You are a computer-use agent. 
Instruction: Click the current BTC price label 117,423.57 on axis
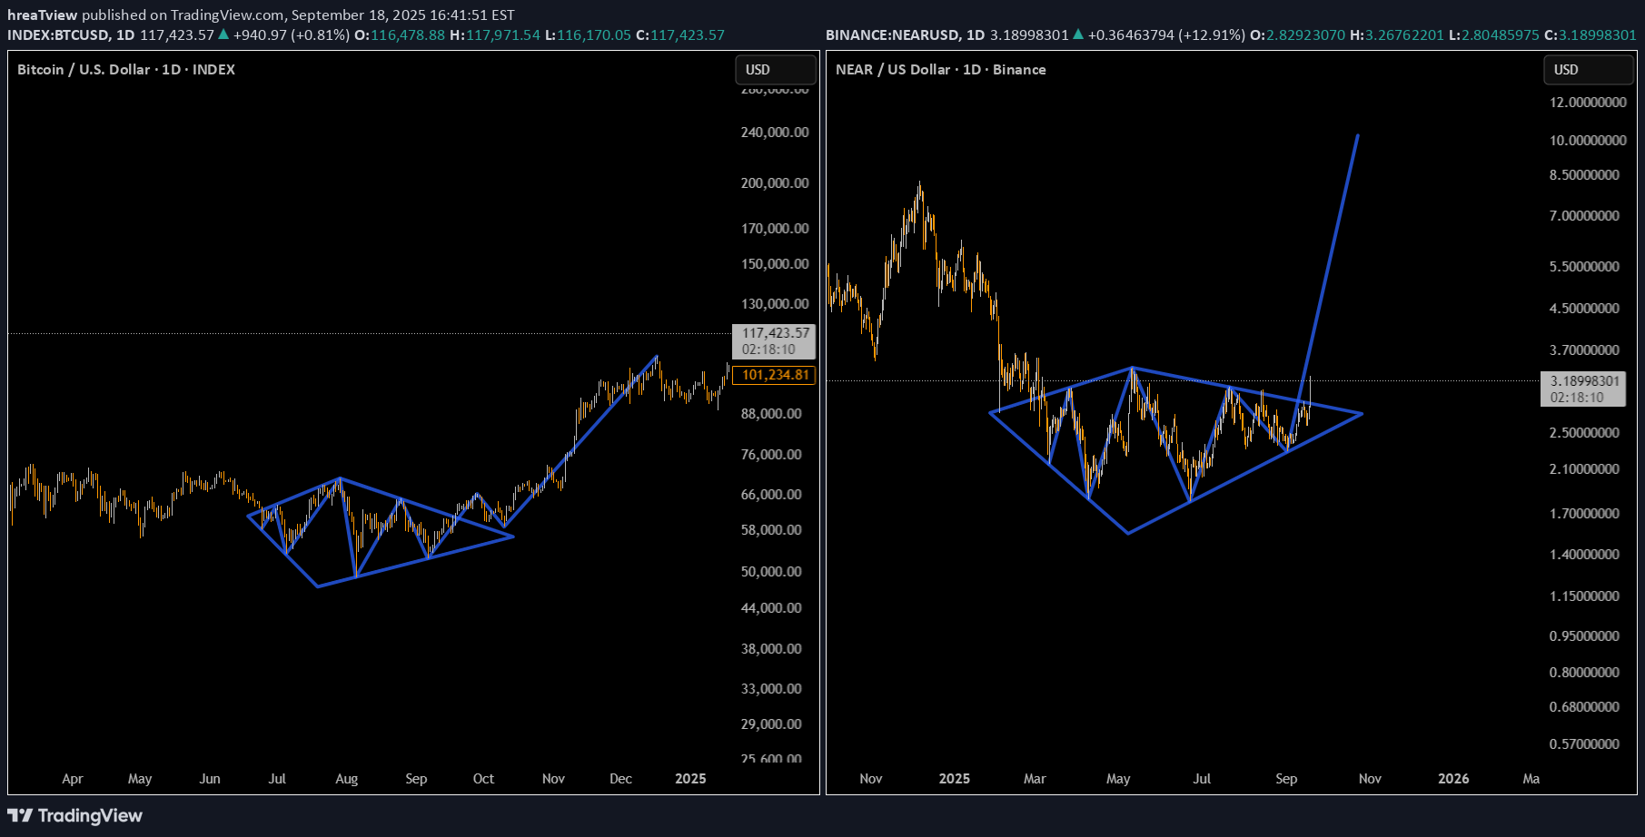(x=774, y=341)
